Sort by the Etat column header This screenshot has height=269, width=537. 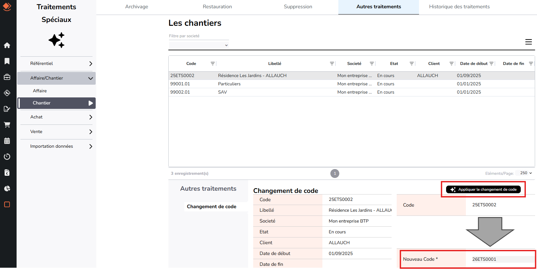coord(394,64)
